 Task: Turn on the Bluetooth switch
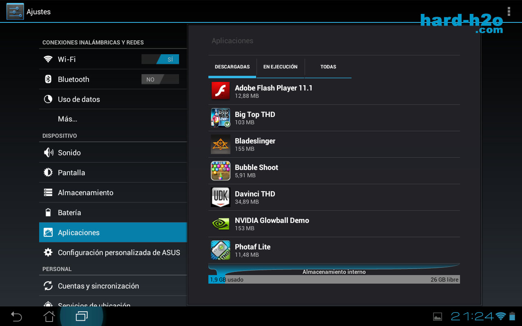point(160,79)
